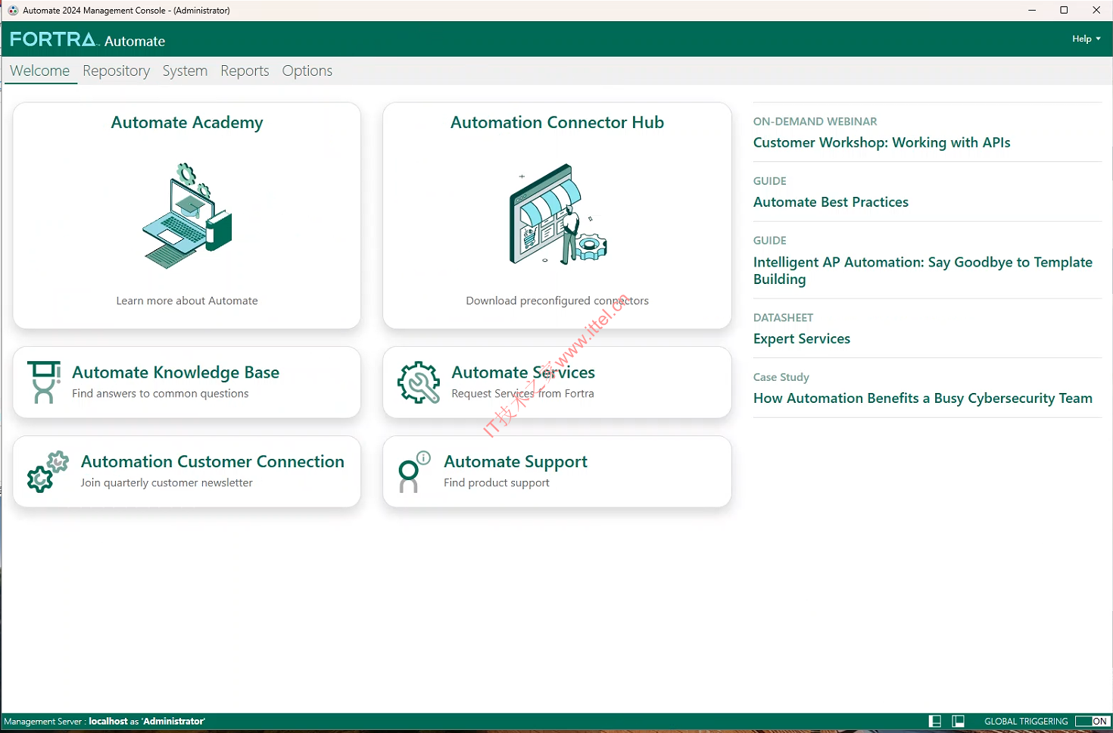Click 'Find product support' text
Viewport: 1113px width, 733px height.
tap(497, 483)
